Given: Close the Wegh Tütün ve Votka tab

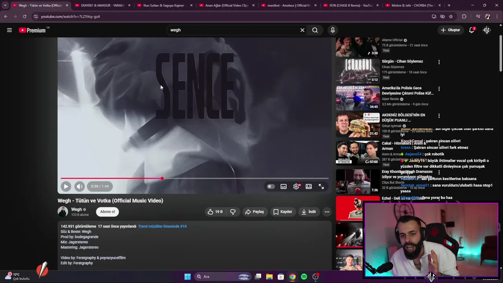Looking at the screenshot, I should click(67, 6).
